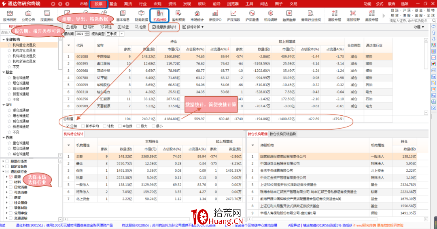Open the 港股视野 icon
Screen dimensions: 437x229
(353, 16)
